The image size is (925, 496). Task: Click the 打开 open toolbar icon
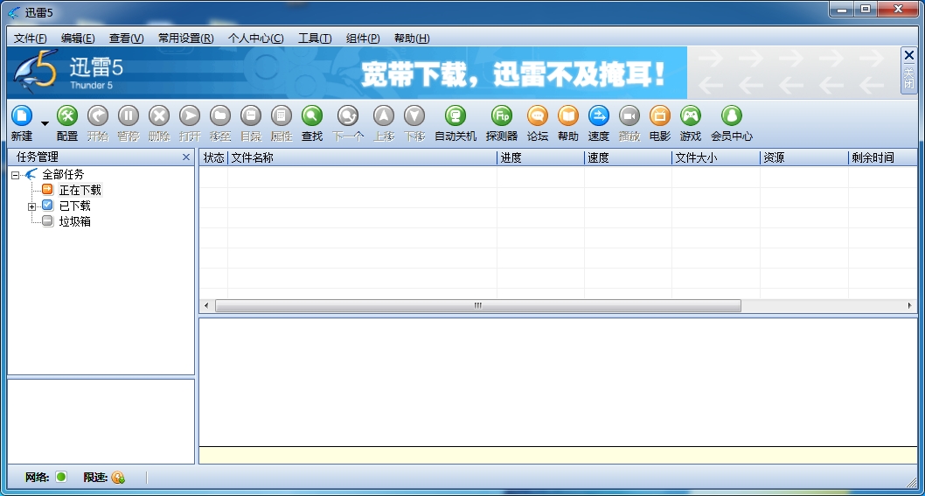190,115
